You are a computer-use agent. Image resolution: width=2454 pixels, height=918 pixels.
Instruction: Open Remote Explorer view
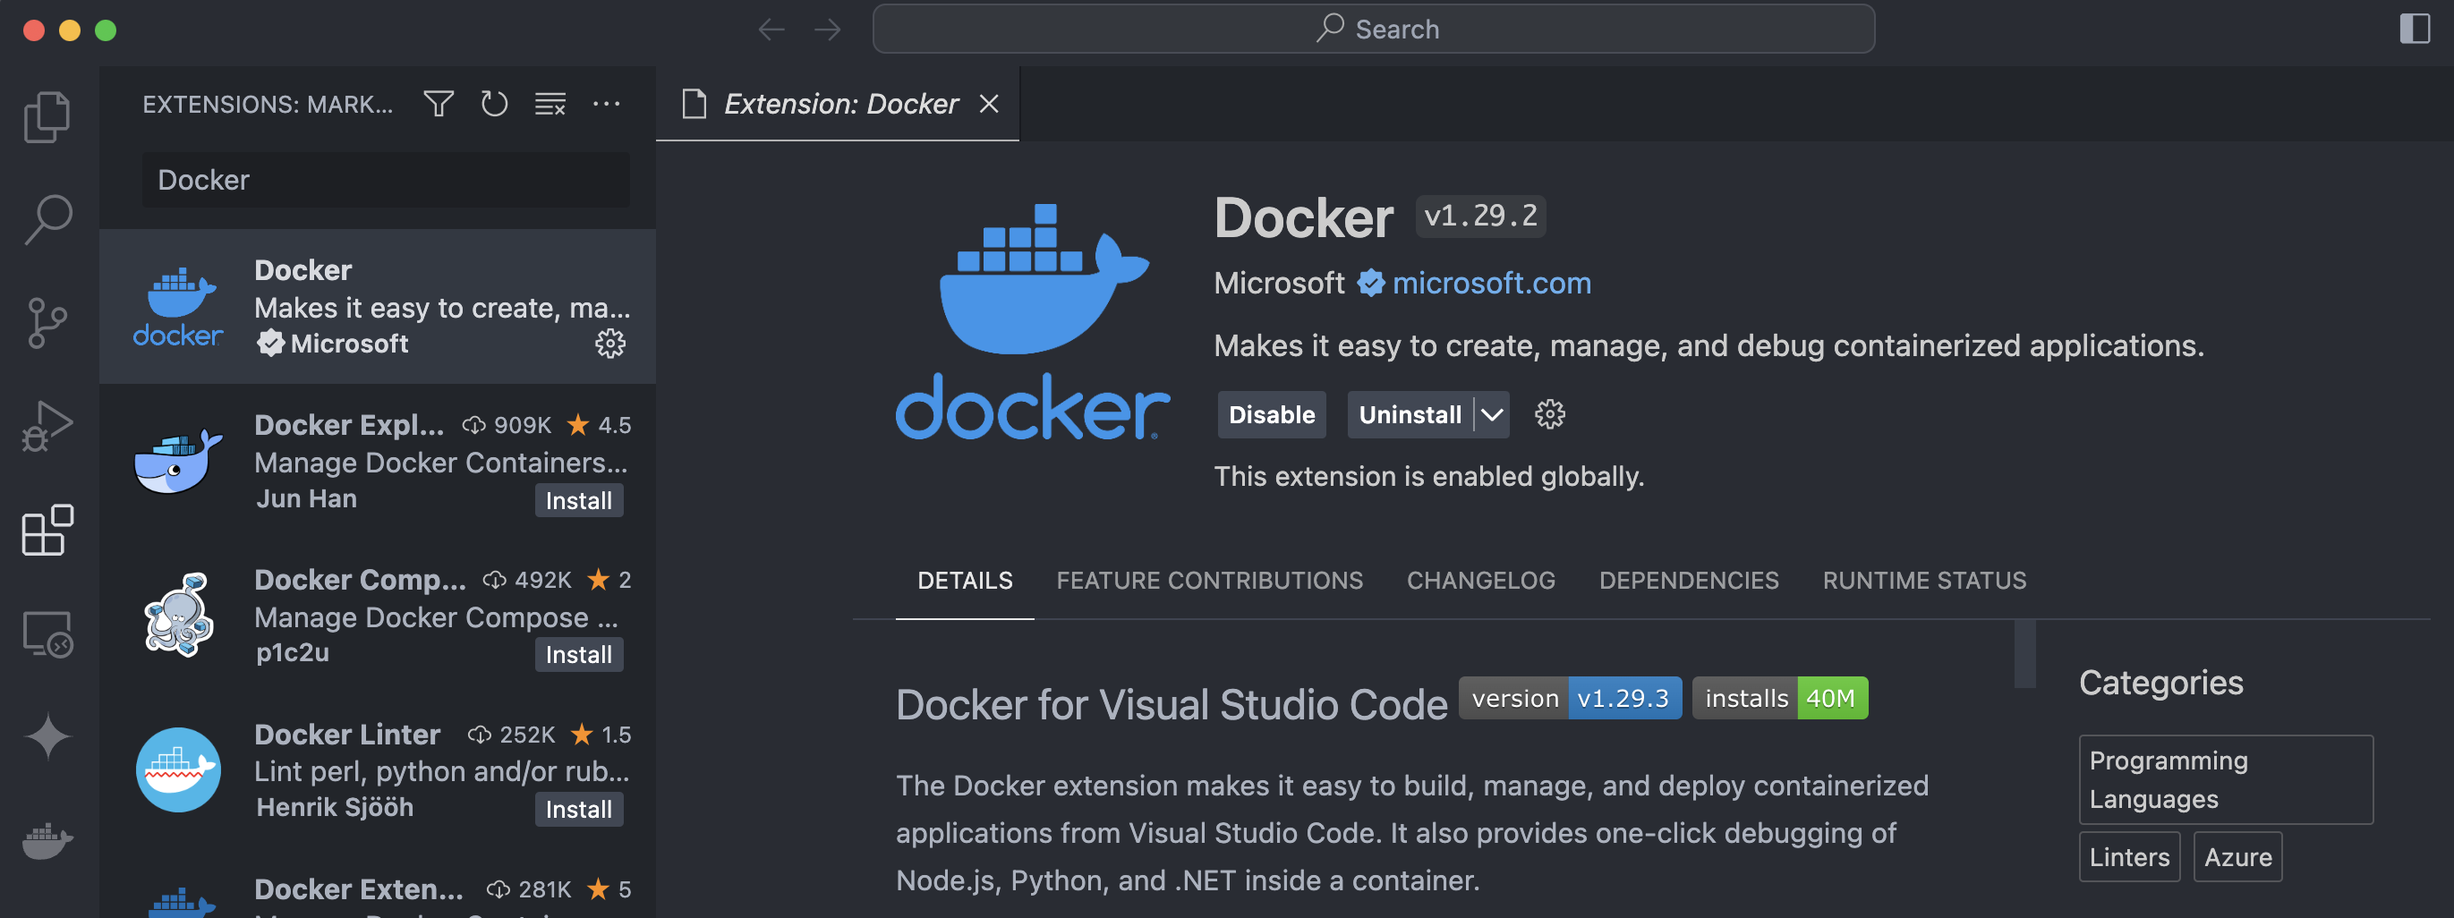click(47, 633)
